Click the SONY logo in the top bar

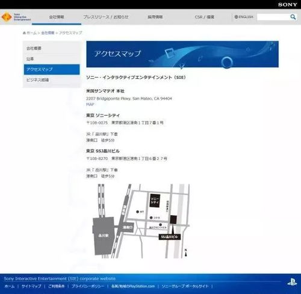click(x=288, y=4)
